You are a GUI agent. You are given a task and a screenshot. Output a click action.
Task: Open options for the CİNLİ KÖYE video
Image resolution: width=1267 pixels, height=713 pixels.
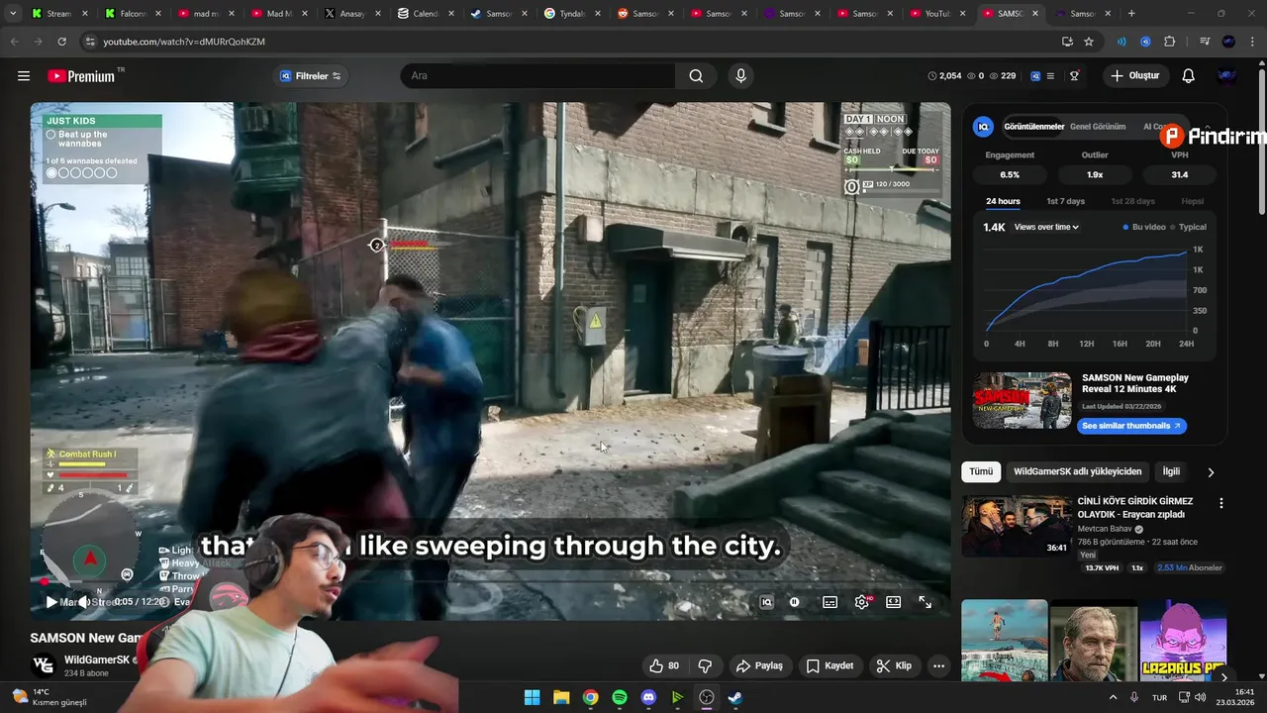1220,503
